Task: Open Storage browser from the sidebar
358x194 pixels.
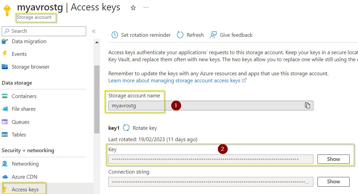Action: 31,67
